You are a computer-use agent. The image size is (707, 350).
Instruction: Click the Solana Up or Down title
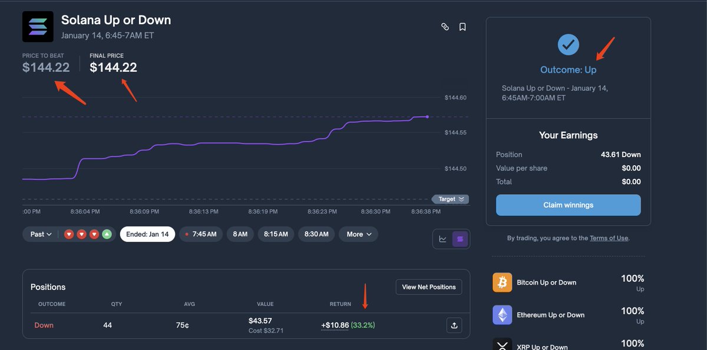tap(116, 20)
